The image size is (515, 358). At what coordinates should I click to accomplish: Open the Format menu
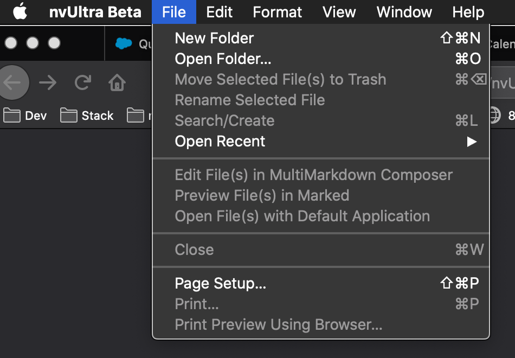point(278,12)
